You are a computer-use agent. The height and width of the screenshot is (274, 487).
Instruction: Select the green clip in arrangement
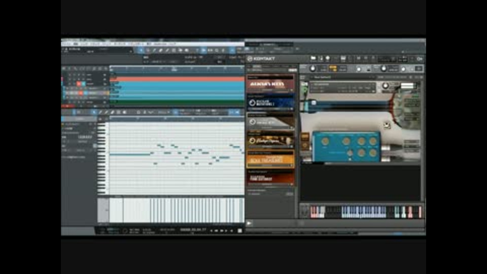tap(177, 101)
